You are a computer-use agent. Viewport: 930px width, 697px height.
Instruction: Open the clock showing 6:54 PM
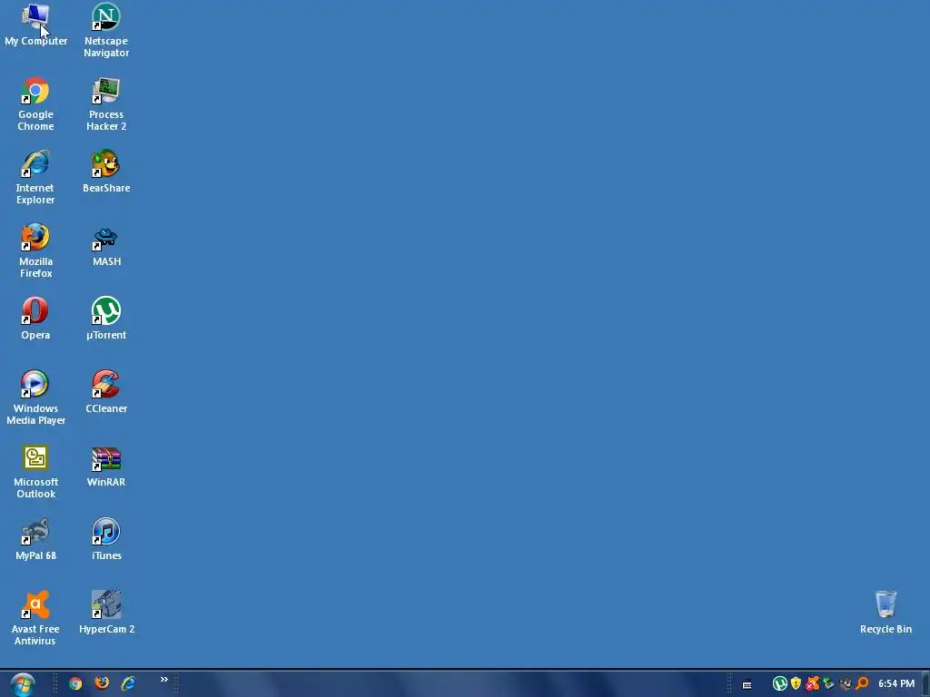click(x=896, y=684)
